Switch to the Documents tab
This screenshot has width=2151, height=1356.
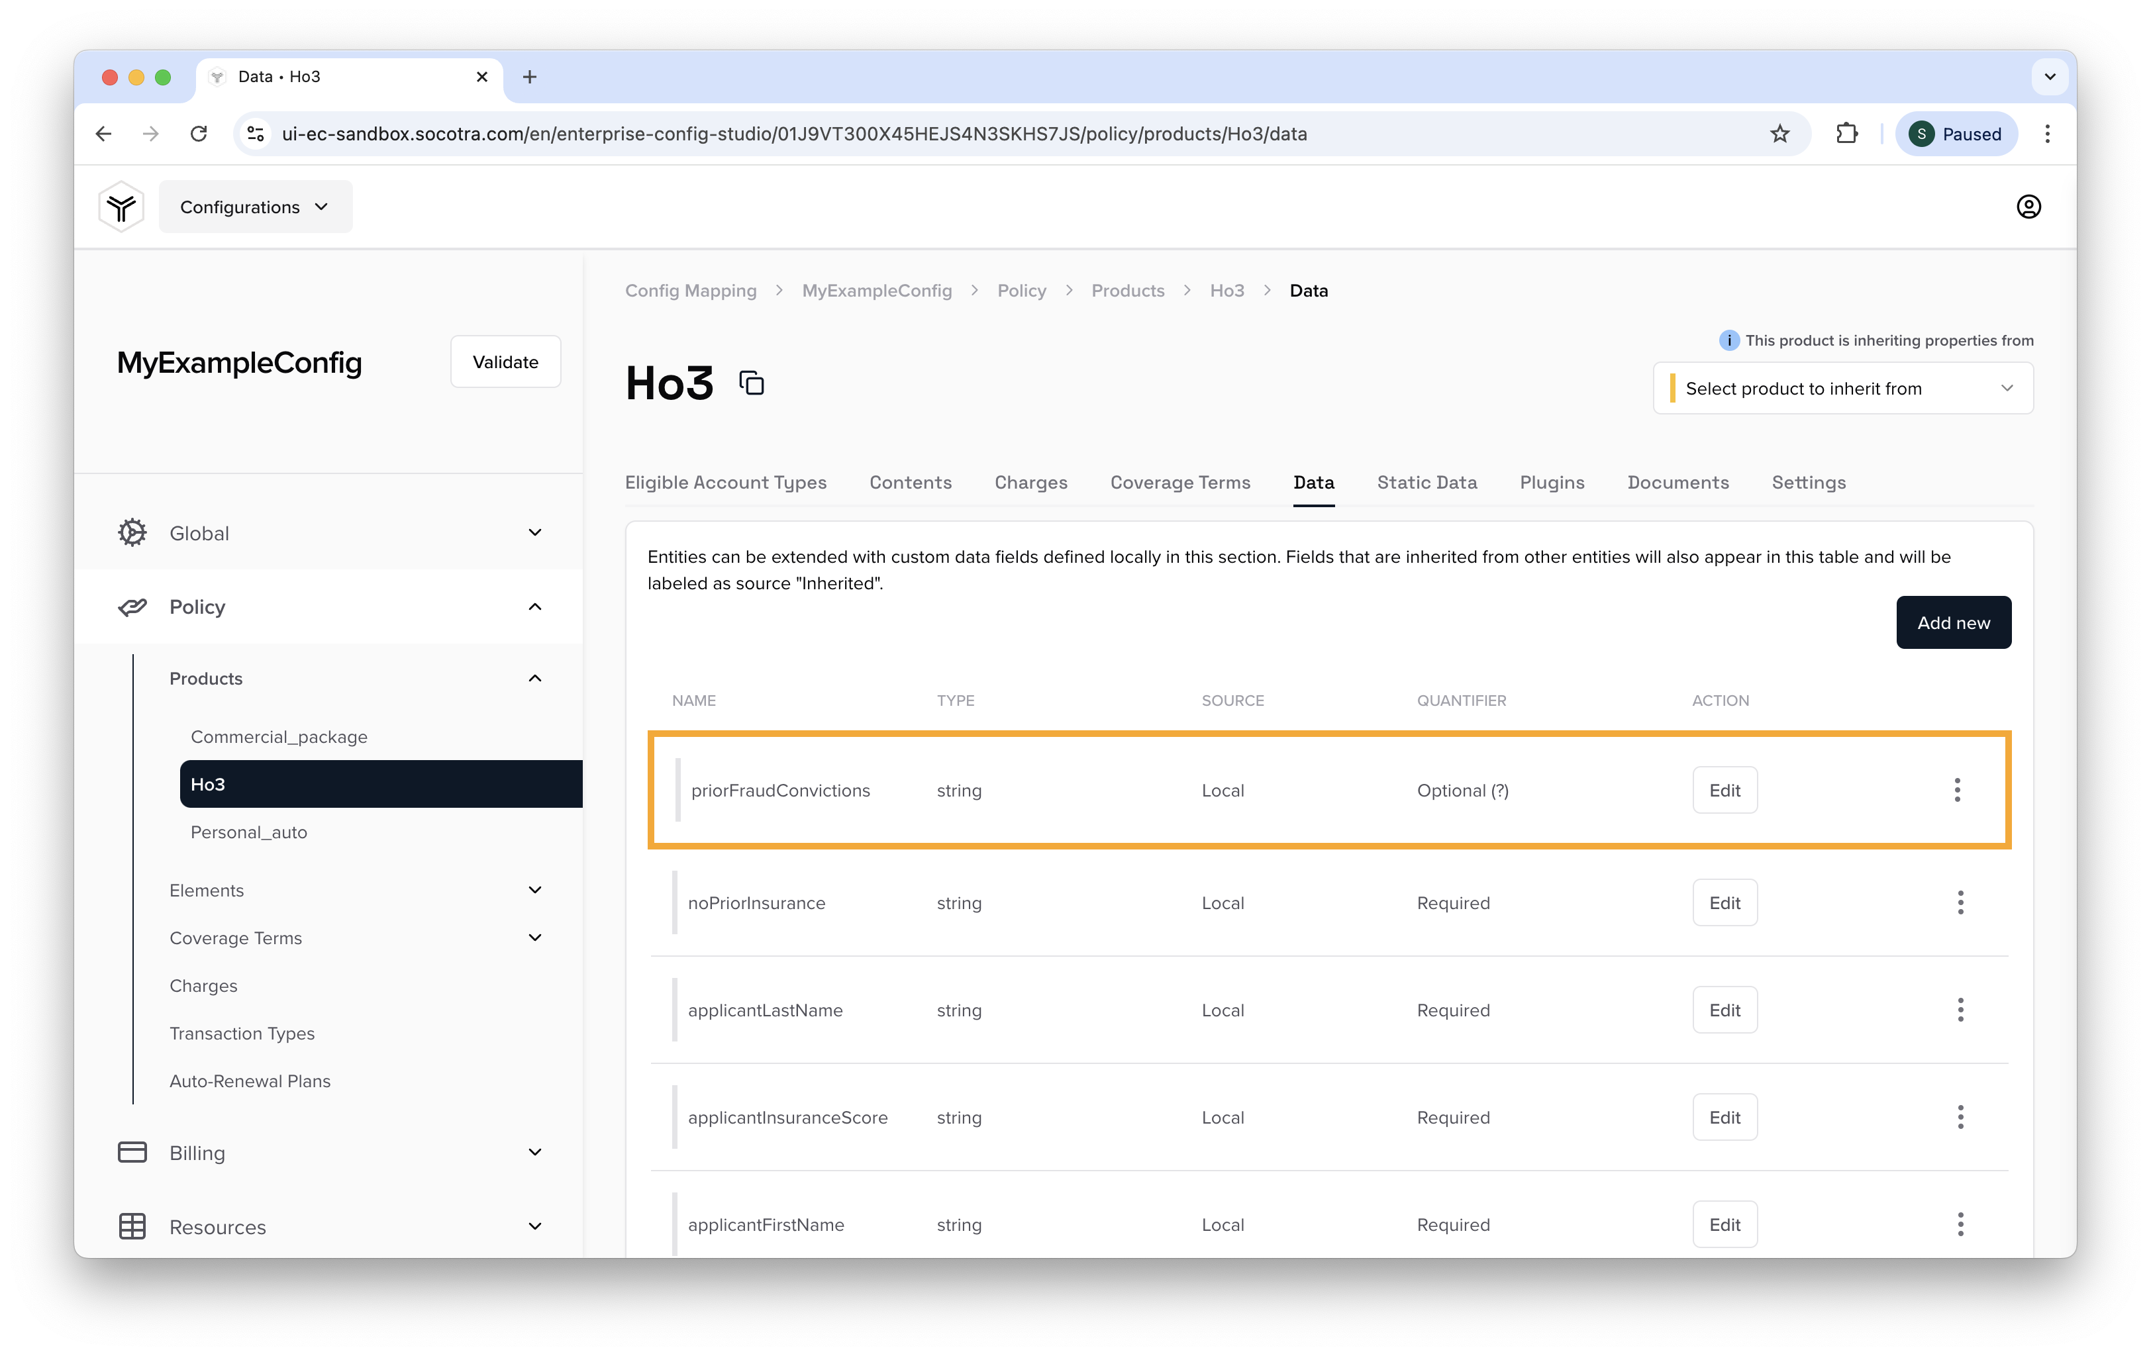click(1677, 483)
